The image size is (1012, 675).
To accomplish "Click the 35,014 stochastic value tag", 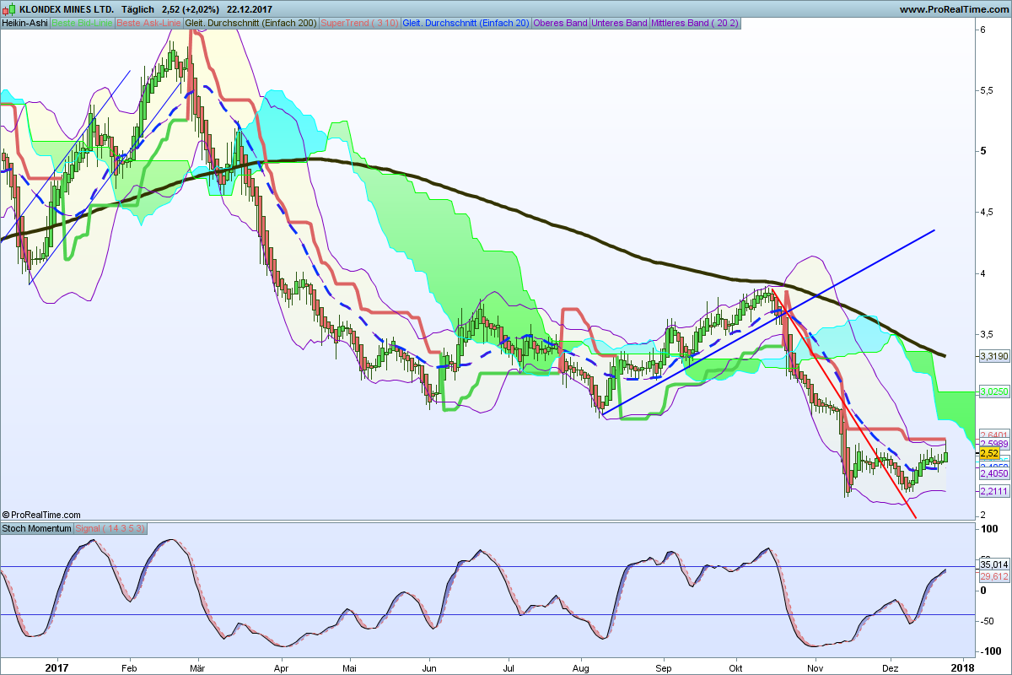I will 993,564.
